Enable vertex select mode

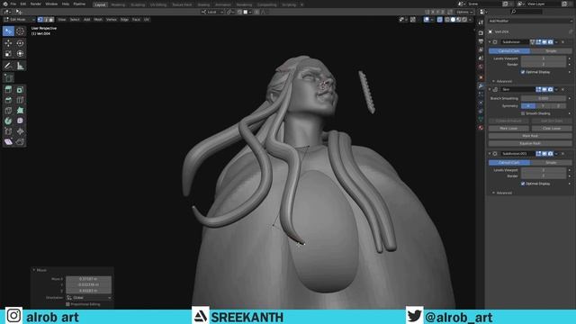40,20
